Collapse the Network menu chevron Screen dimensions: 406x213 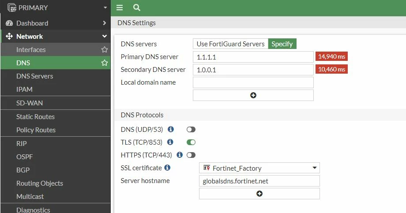click(x=104, y=36)
